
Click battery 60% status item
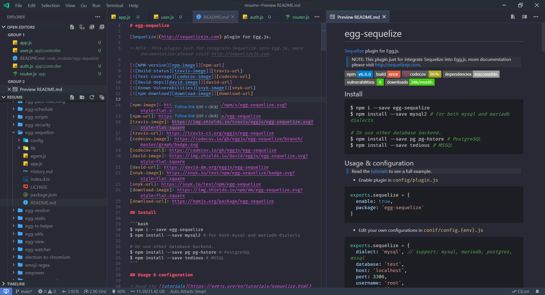(119, 291)
